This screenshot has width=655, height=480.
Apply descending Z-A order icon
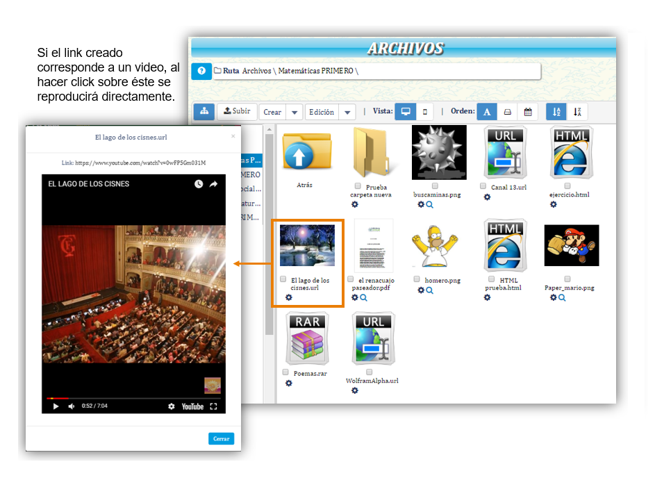(x=577, y=112)
